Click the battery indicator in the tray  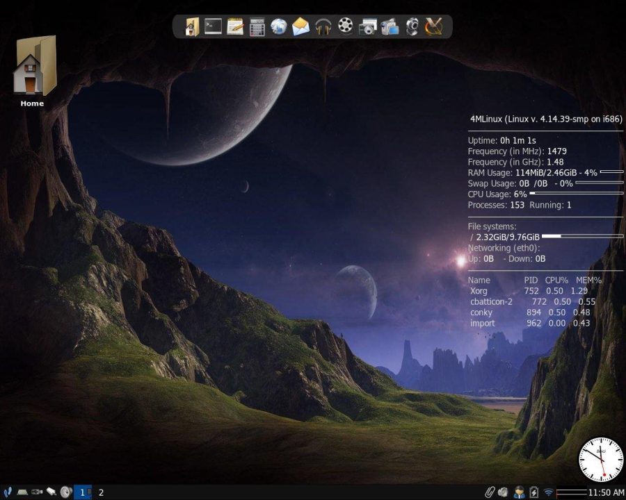(x=532, y=492)
